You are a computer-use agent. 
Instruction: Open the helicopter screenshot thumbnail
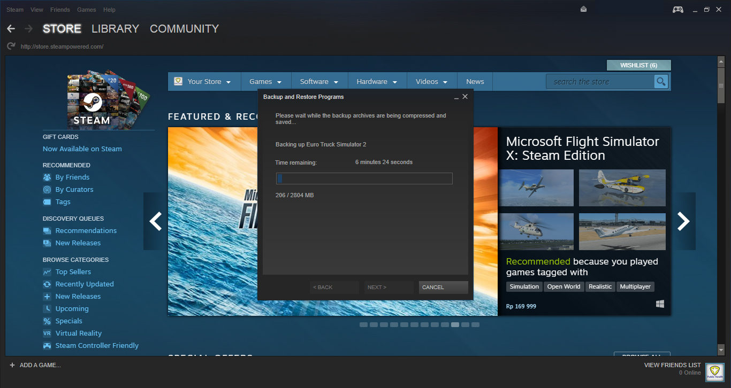click(x=536, y=231)
